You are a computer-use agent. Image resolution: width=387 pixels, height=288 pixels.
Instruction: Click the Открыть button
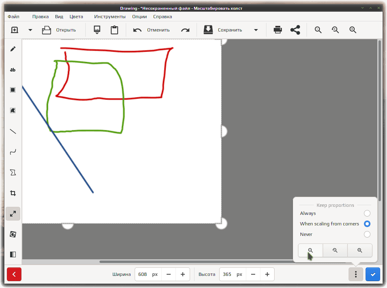pos(59,30)
